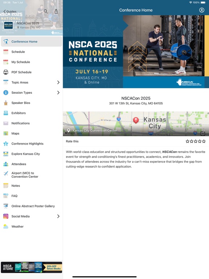Screen dimensions: 209x279
Task: Tap the Wi-Fi status icon
Action: coord(190,3)
